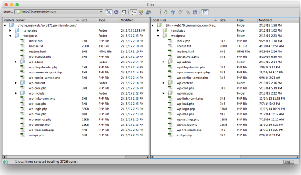
Task: Click the status bar network activity icon
Action: pyautogui.click(x=6, y=162)
